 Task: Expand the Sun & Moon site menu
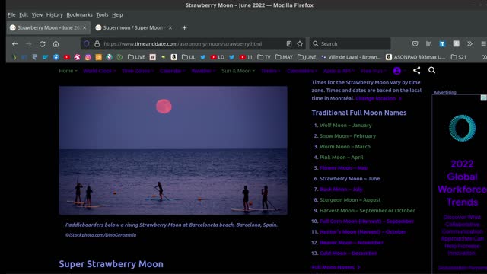click(238, 71)
